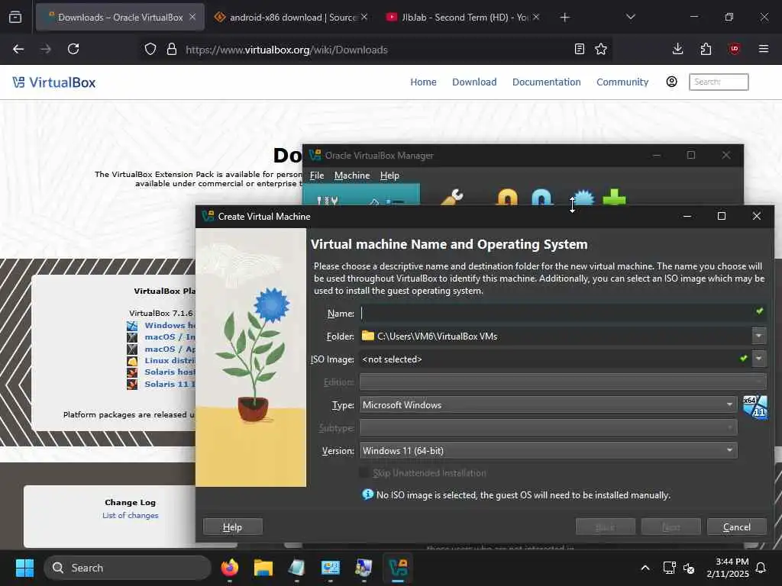The height and width of the screenshot is (586, 782).
Task: Open the Firefox extensions puzzle icon
Action: click(706, 49)
